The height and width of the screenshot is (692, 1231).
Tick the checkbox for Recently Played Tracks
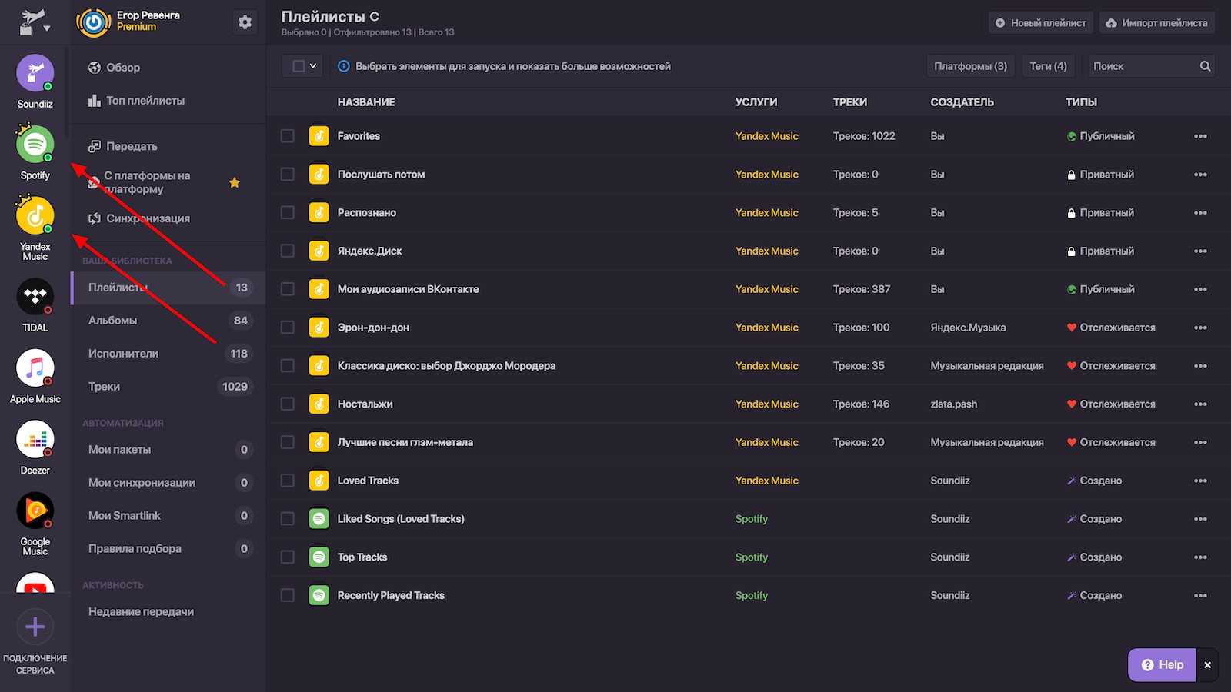coord(288,595)
